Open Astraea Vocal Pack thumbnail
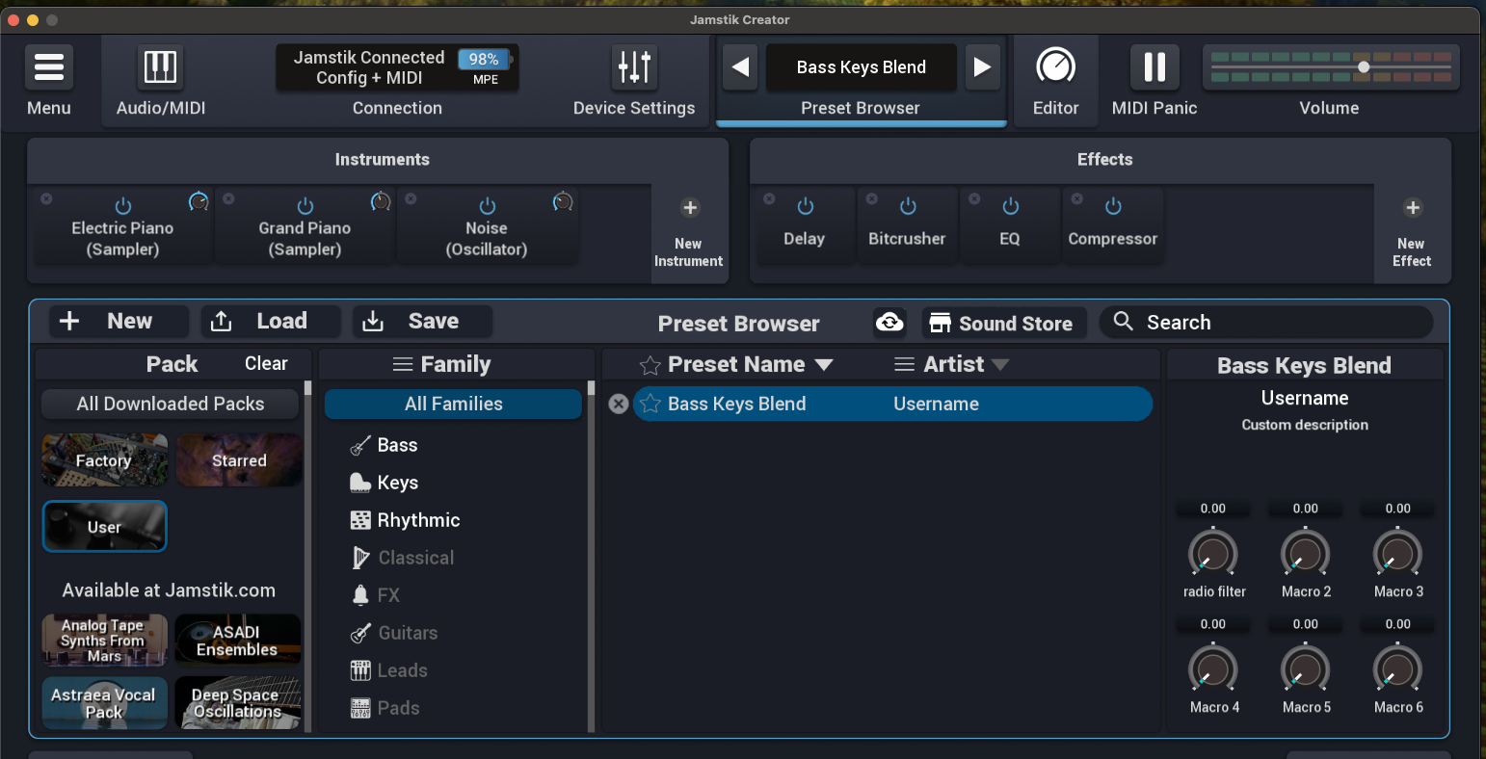The width and height of the screenshot is (1486, 759). [104, 703]
